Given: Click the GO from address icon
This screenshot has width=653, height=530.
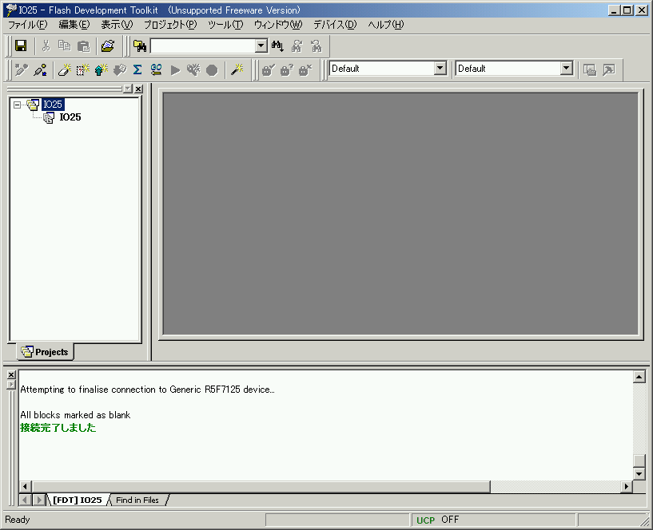Looking at the screenshot, I should point(156,70).
